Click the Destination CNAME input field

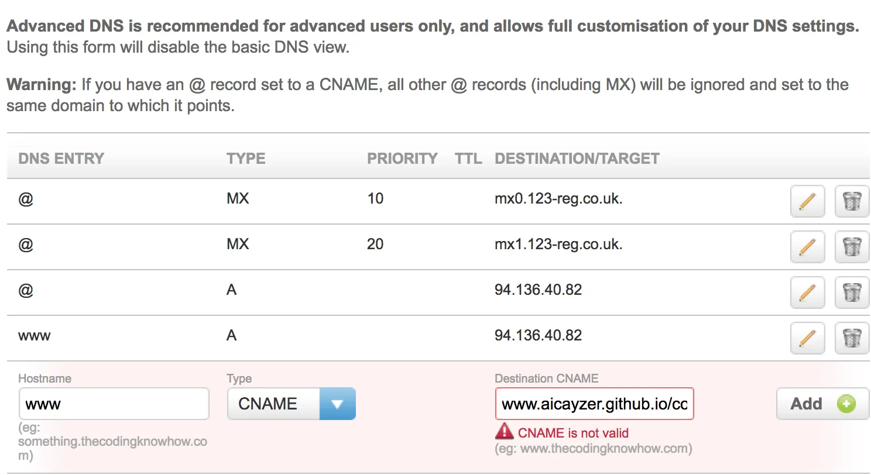click(594, 404)
